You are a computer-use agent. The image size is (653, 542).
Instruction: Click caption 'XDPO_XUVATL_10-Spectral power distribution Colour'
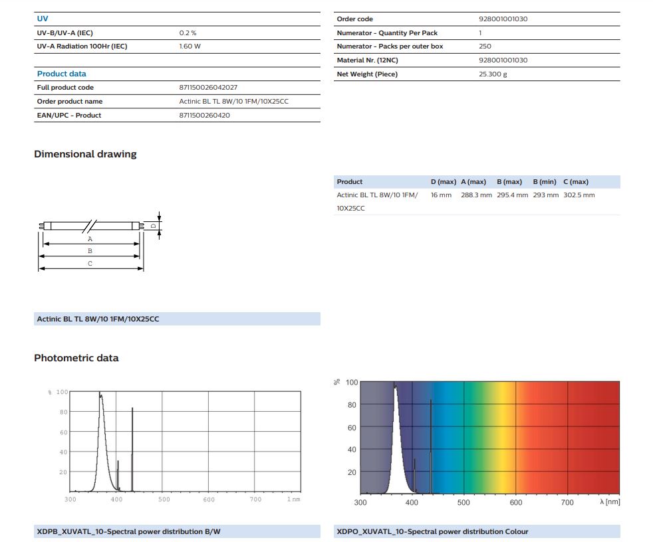[432, 531]
